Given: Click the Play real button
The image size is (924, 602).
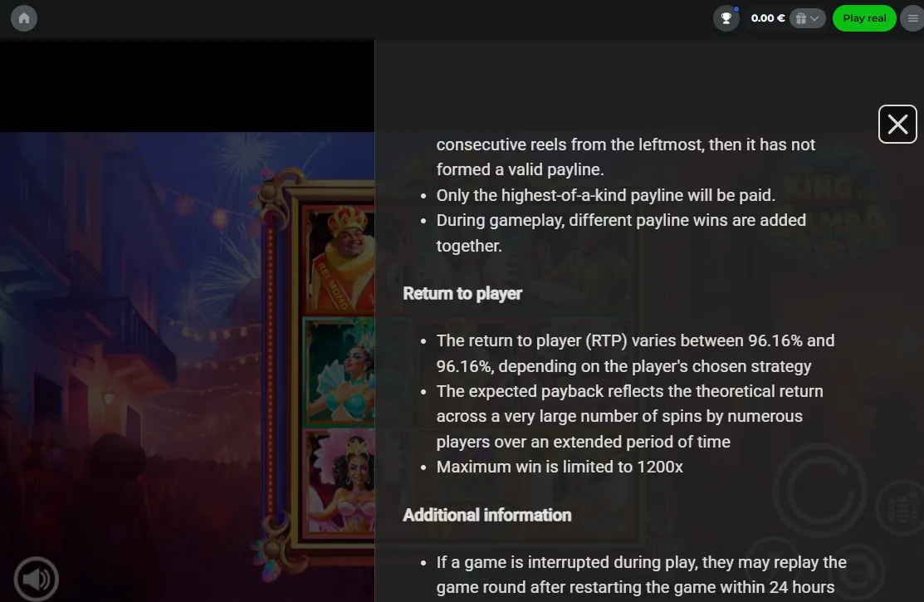Looking at the screenshot, I should point(864,18).
